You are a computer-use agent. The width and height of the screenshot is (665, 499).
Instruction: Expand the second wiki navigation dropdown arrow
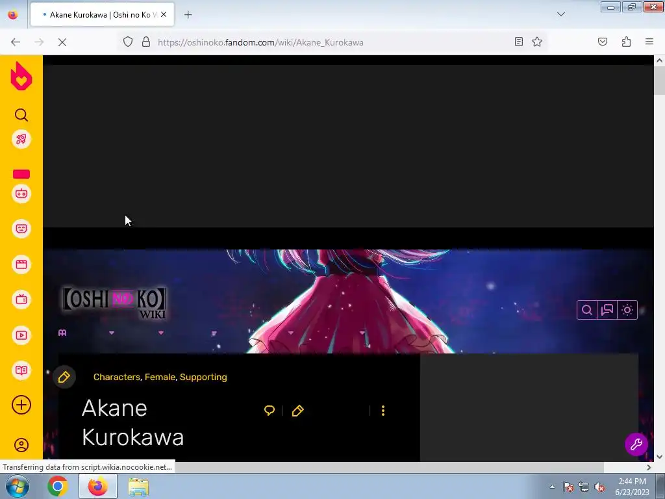161,333
